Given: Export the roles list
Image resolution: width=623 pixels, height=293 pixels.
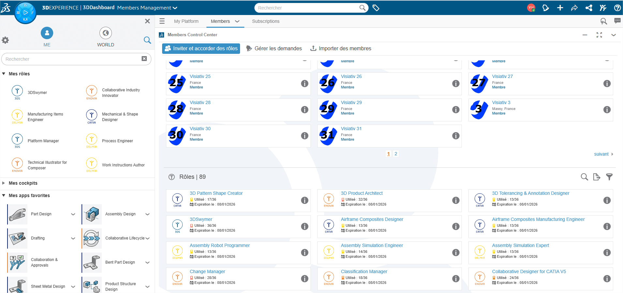Looking at the screenshot, I should pyautogui.click(x=597, y=177).
